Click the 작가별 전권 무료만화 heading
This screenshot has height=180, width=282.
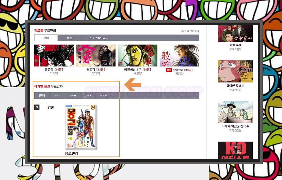pyautogui.click(x=48, y=86)
